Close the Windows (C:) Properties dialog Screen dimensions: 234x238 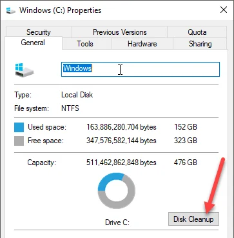point(224,10)
